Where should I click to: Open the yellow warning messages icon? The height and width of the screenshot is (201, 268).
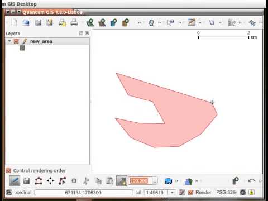(x=251, y=192)
